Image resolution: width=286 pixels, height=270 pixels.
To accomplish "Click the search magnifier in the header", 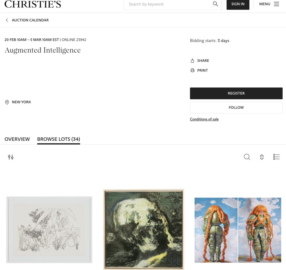I will pos(215,4).
